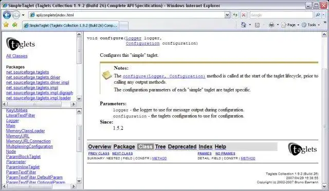Open net.sourceforge.taglets.driver package link
Screen dimensions: 329x191
(33, 77)
